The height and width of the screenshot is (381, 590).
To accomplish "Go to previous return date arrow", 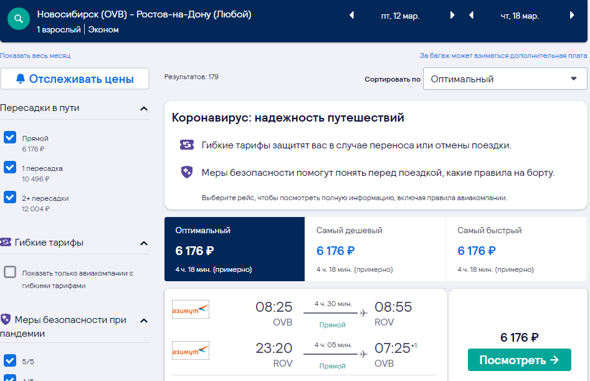I will tap(471, 16).
